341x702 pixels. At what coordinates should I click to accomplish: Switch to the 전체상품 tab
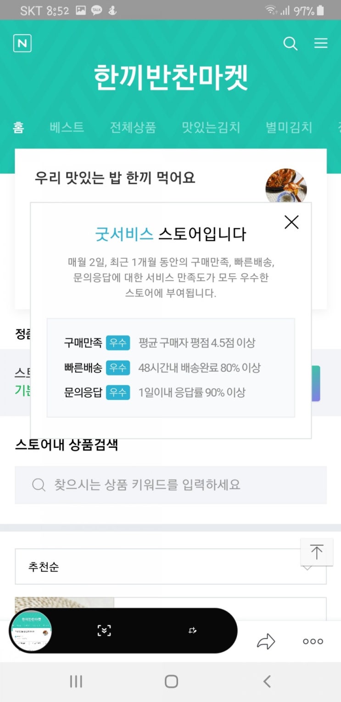pos(133,127)
